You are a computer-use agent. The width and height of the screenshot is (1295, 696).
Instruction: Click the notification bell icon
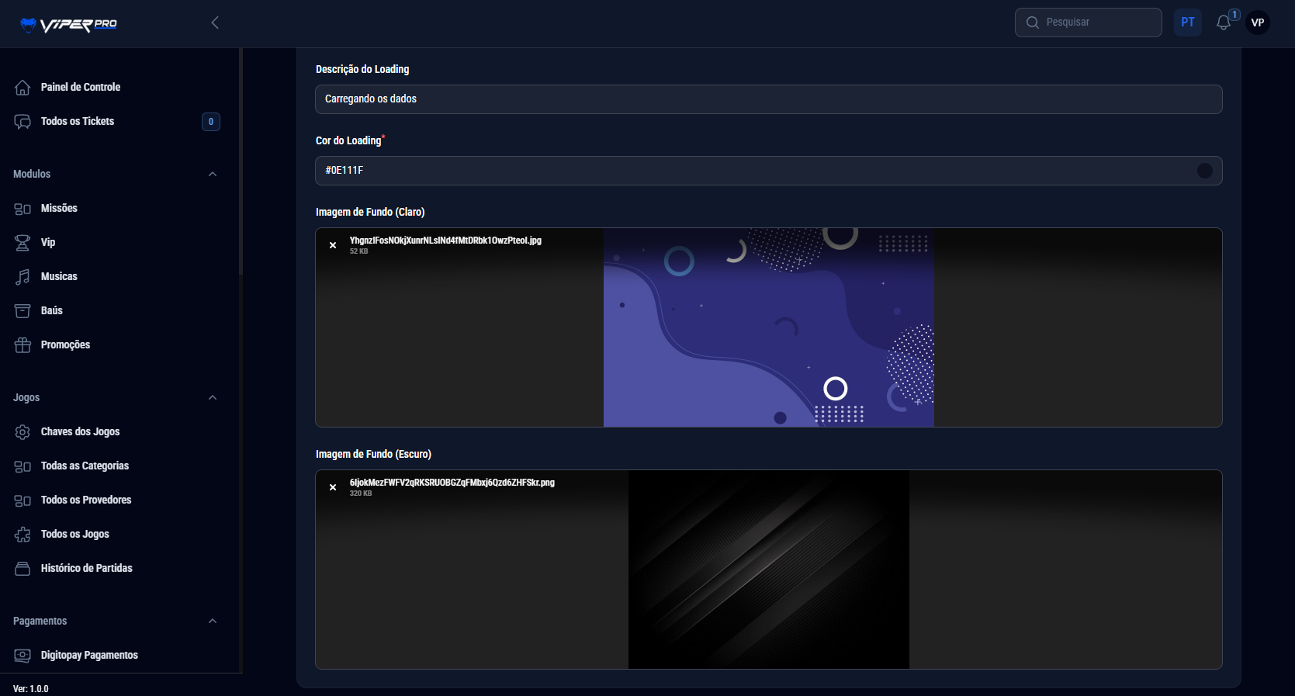coord(1224,23)
